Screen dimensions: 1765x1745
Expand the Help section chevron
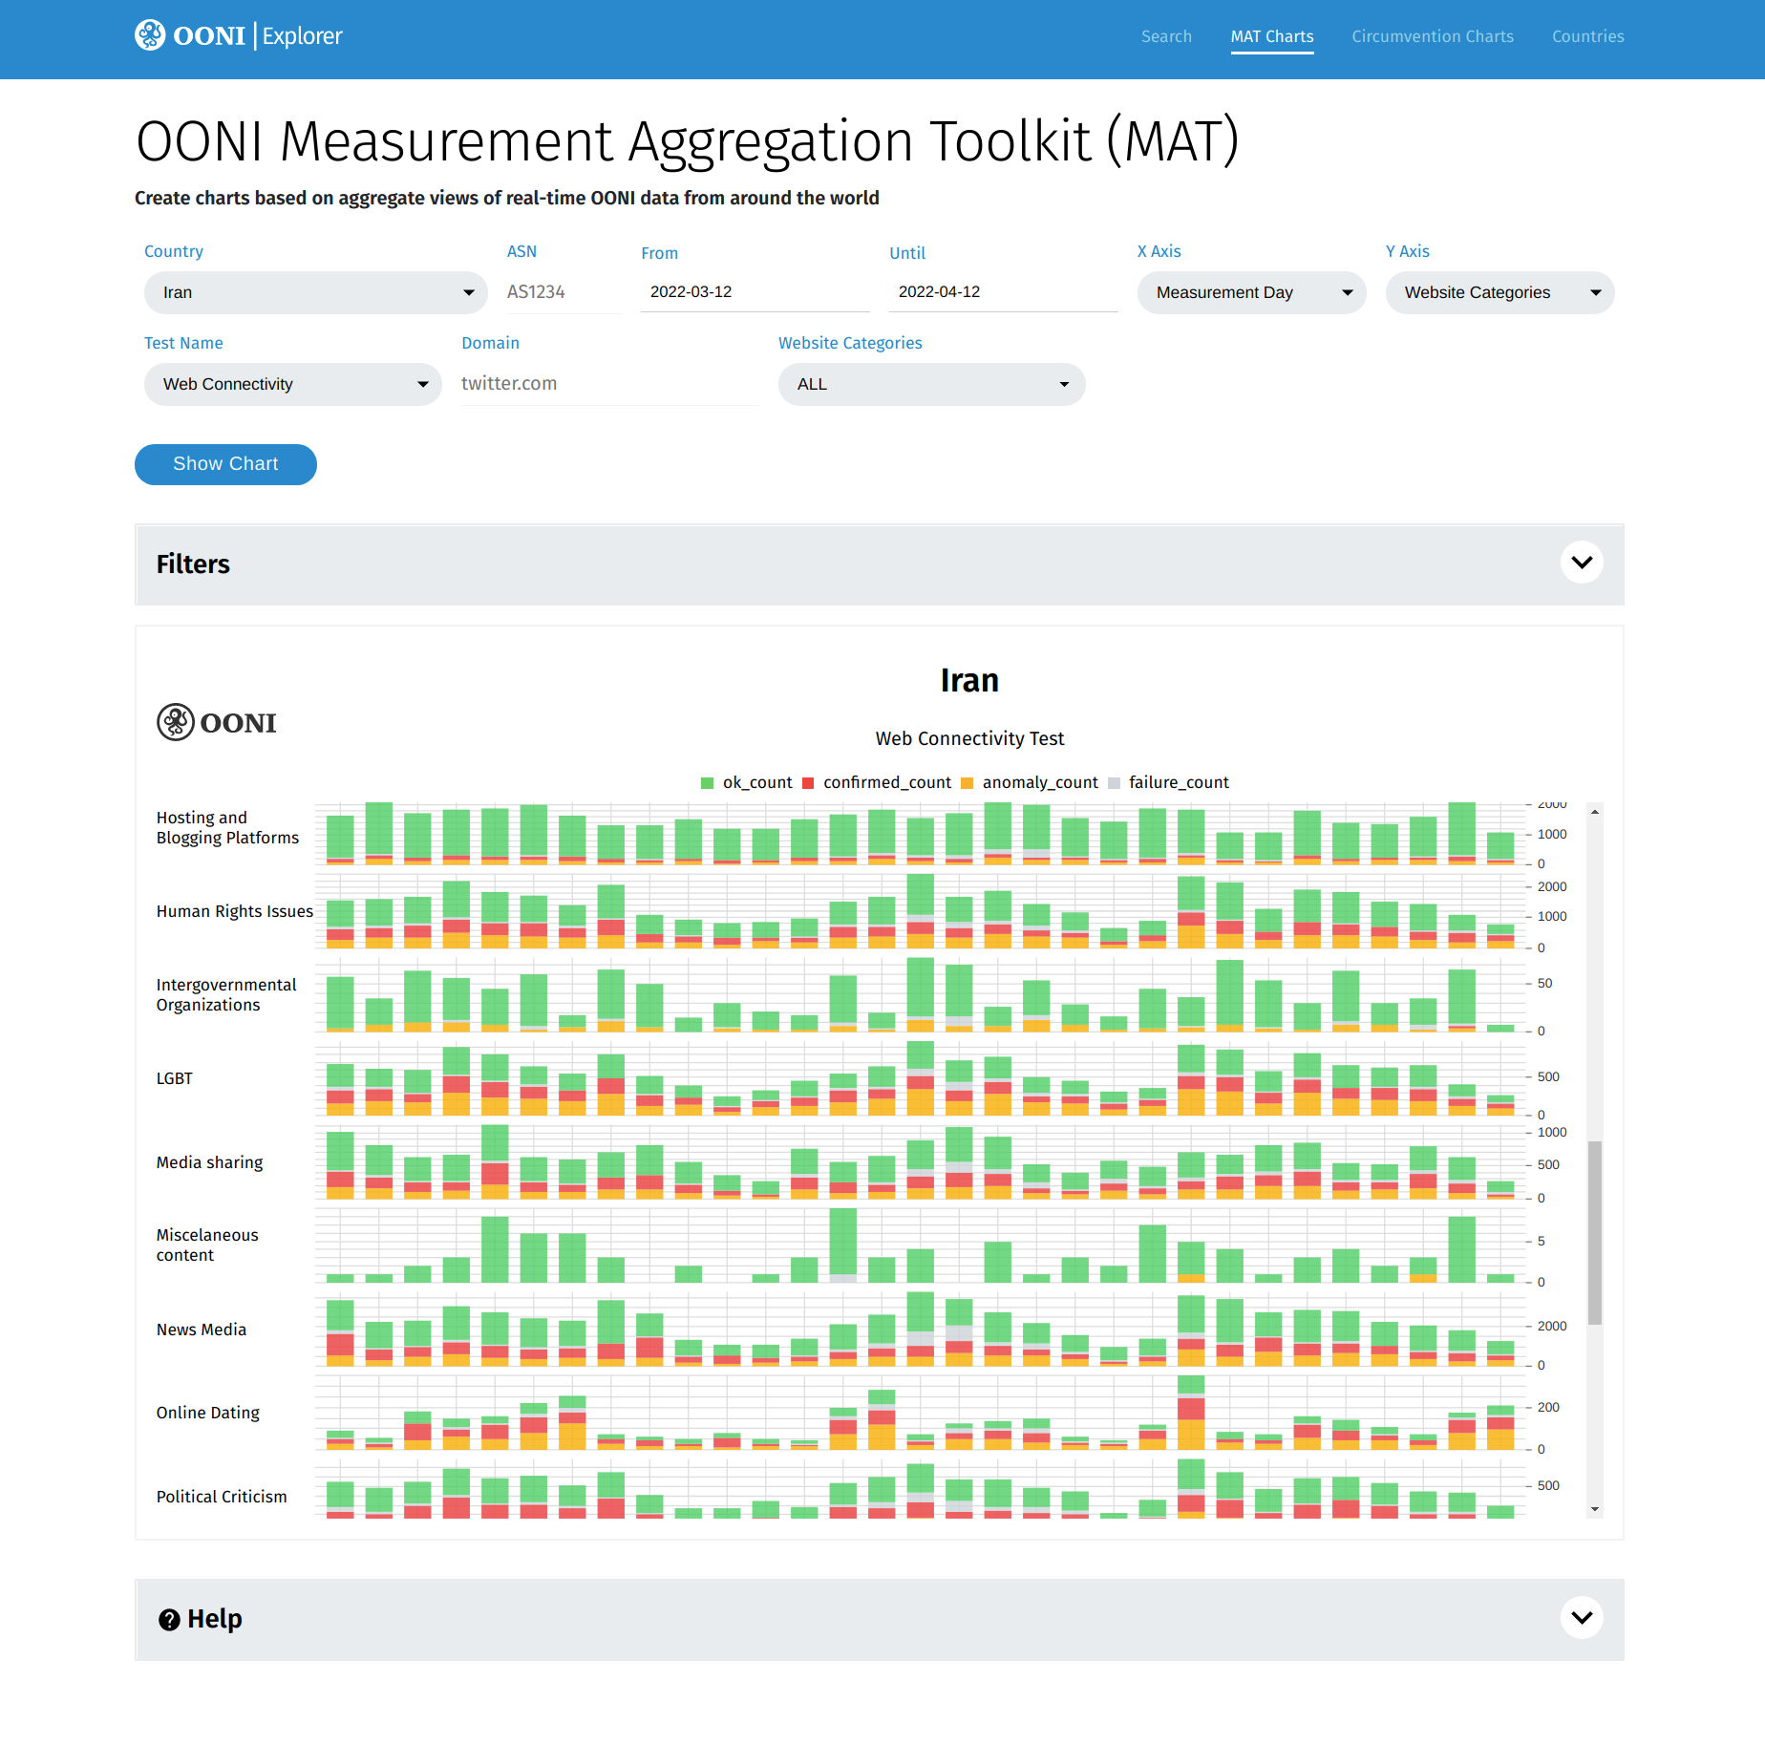point(1582,1618)
